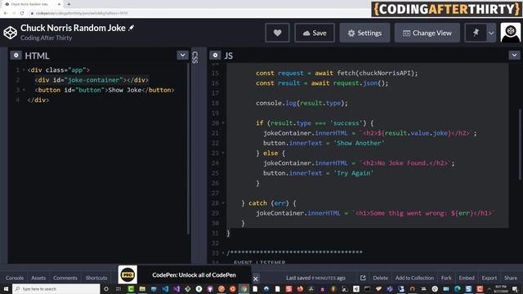Click 'Last saved' status text
Viewport: 523px width, 294px height.
(315, 278)
